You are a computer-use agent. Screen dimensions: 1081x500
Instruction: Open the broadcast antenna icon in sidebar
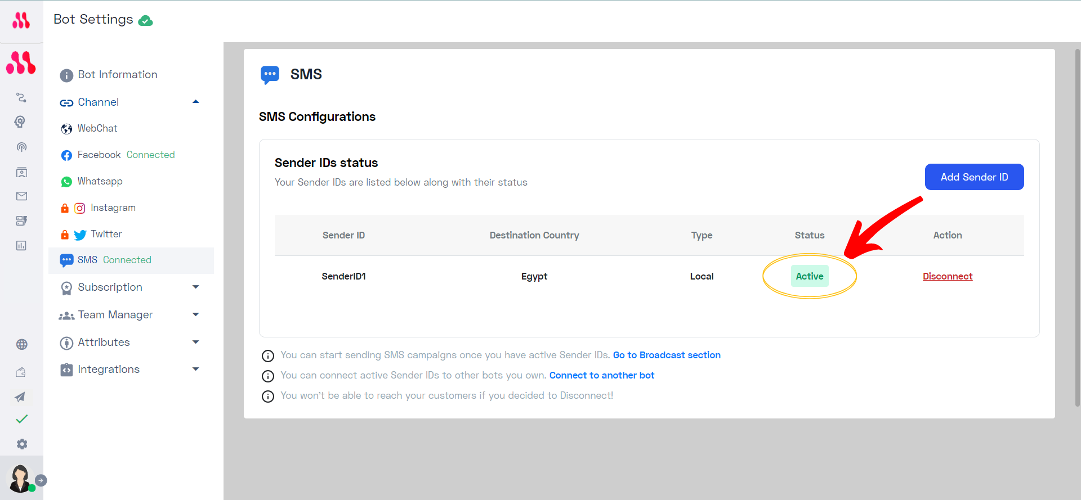pos(21,147)
